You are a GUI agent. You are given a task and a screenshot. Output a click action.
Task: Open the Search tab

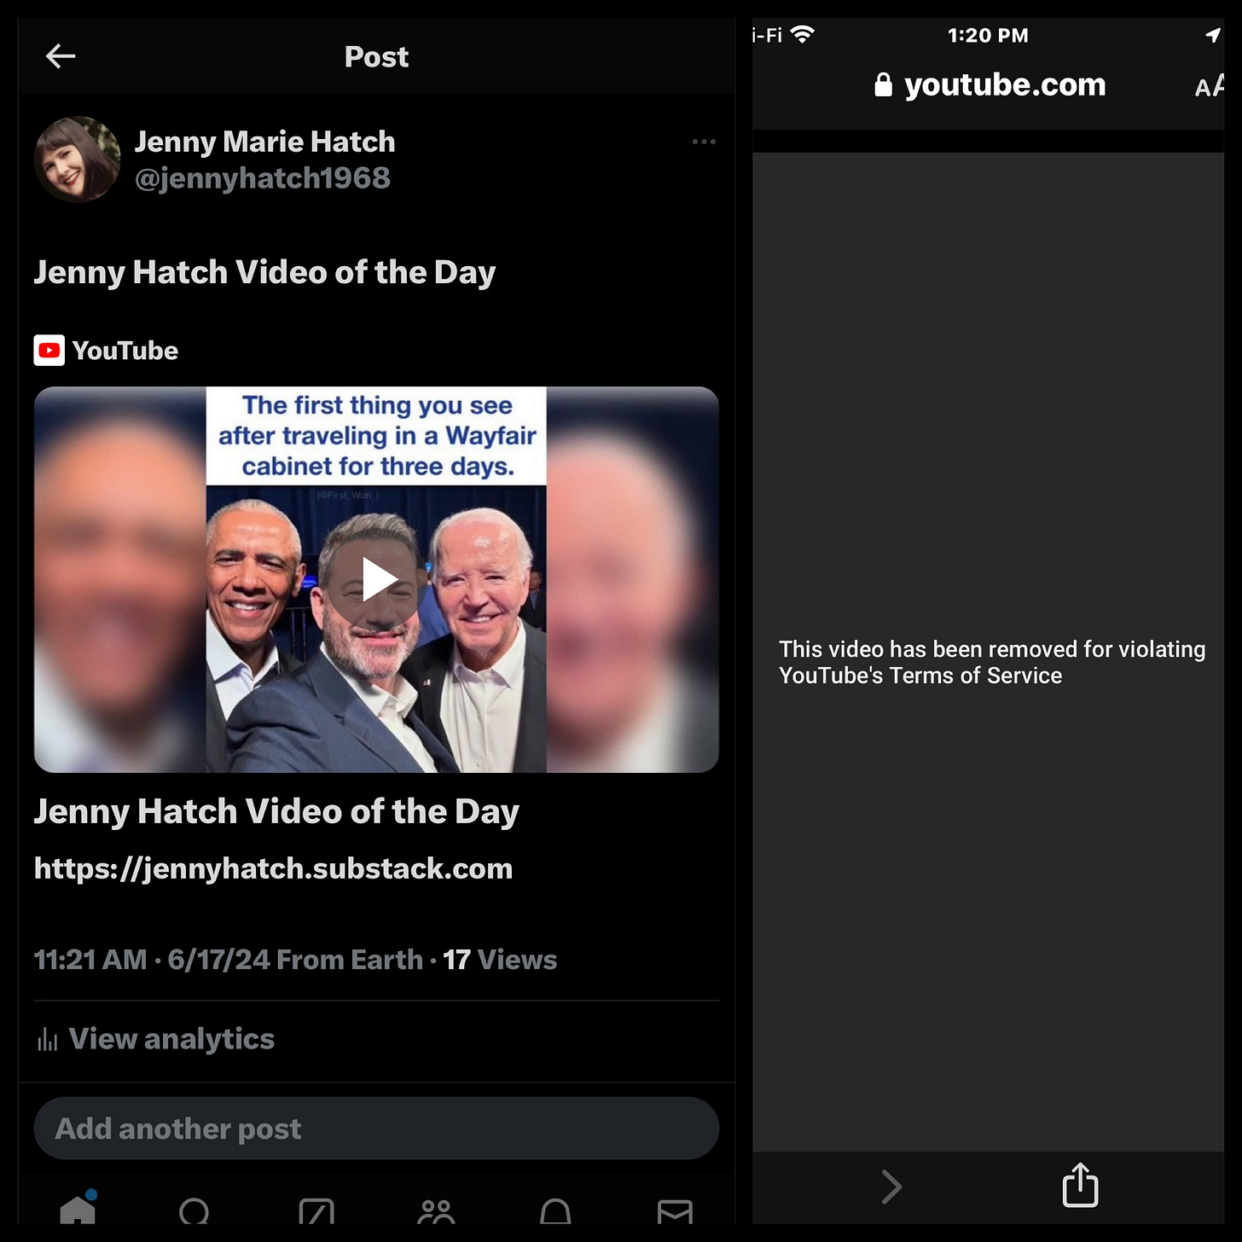(194, 1211)
